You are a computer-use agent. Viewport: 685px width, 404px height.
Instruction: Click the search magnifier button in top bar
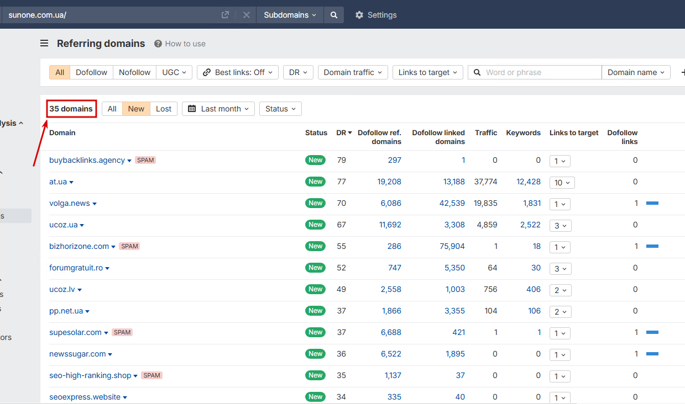334,15
